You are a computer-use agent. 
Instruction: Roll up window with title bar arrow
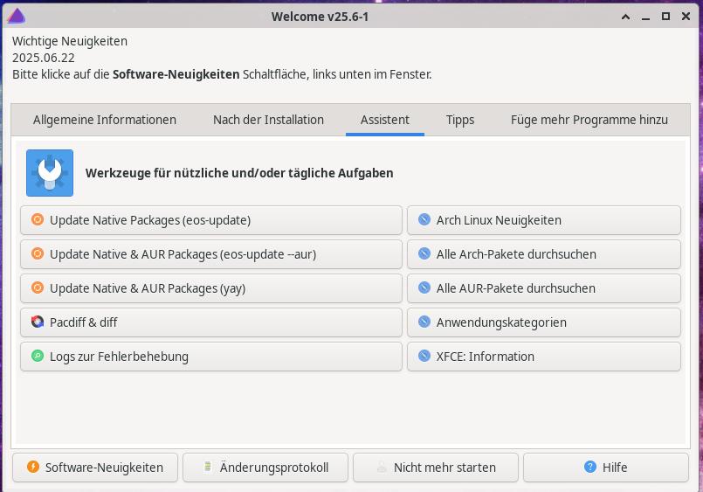tap(625, 17)
